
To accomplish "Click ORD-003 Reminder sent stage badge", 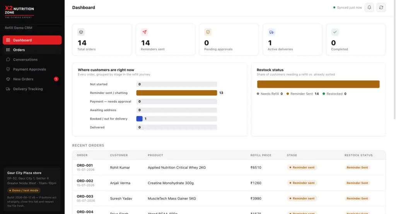I will click(x=302, y=199).
